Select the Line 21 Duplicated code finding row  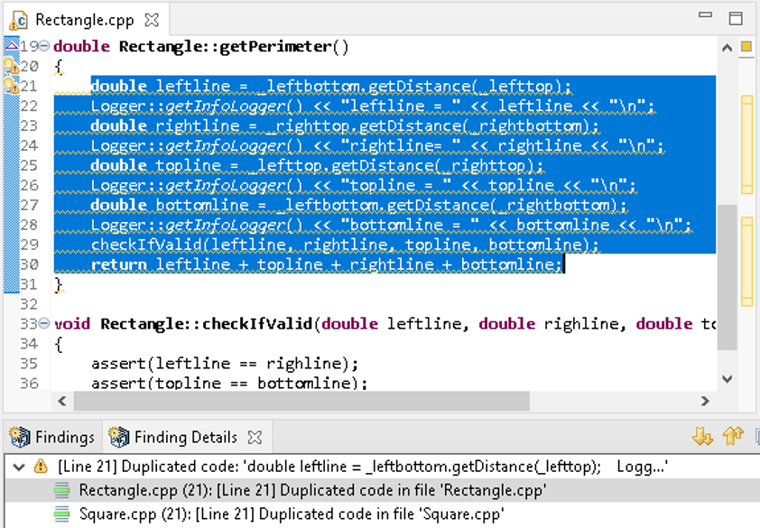tap(381, 467)
